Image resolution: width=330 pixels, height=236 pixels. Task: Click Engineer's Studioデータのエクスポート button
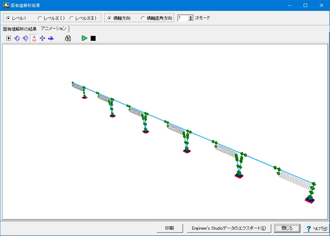229,228
